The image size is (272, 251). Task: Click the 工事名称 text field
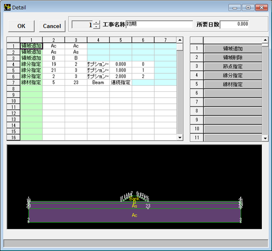point(159,24)
